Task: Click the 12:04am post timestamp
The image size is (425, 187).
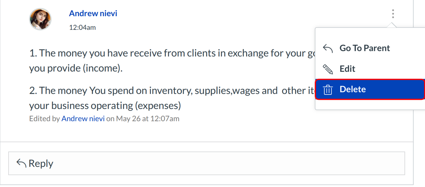Action: point(82,28)
